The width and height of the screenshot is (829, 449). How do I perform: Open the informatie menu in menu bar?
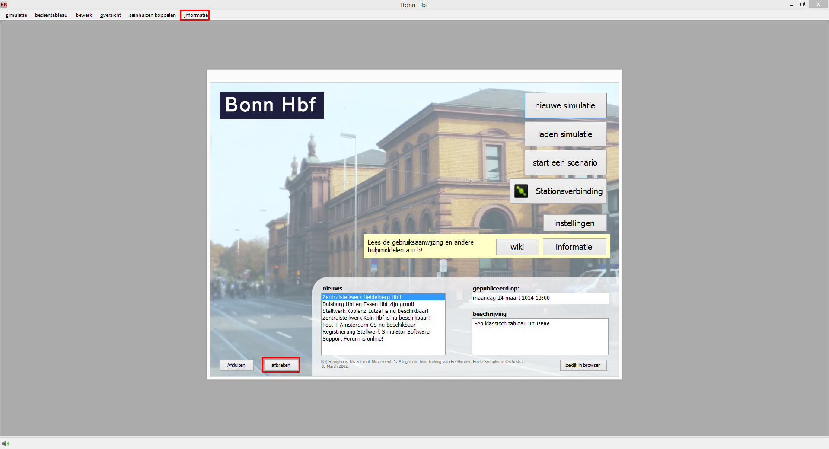[x=195, y=15]
